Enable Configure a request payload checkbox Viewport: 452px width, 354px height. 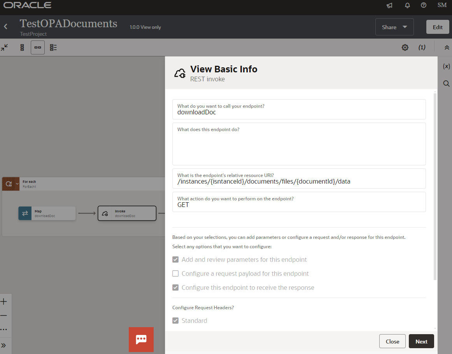[175, 273]
